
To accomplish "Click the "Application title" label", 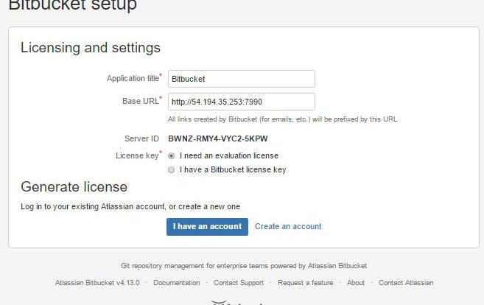I will 133,78.
